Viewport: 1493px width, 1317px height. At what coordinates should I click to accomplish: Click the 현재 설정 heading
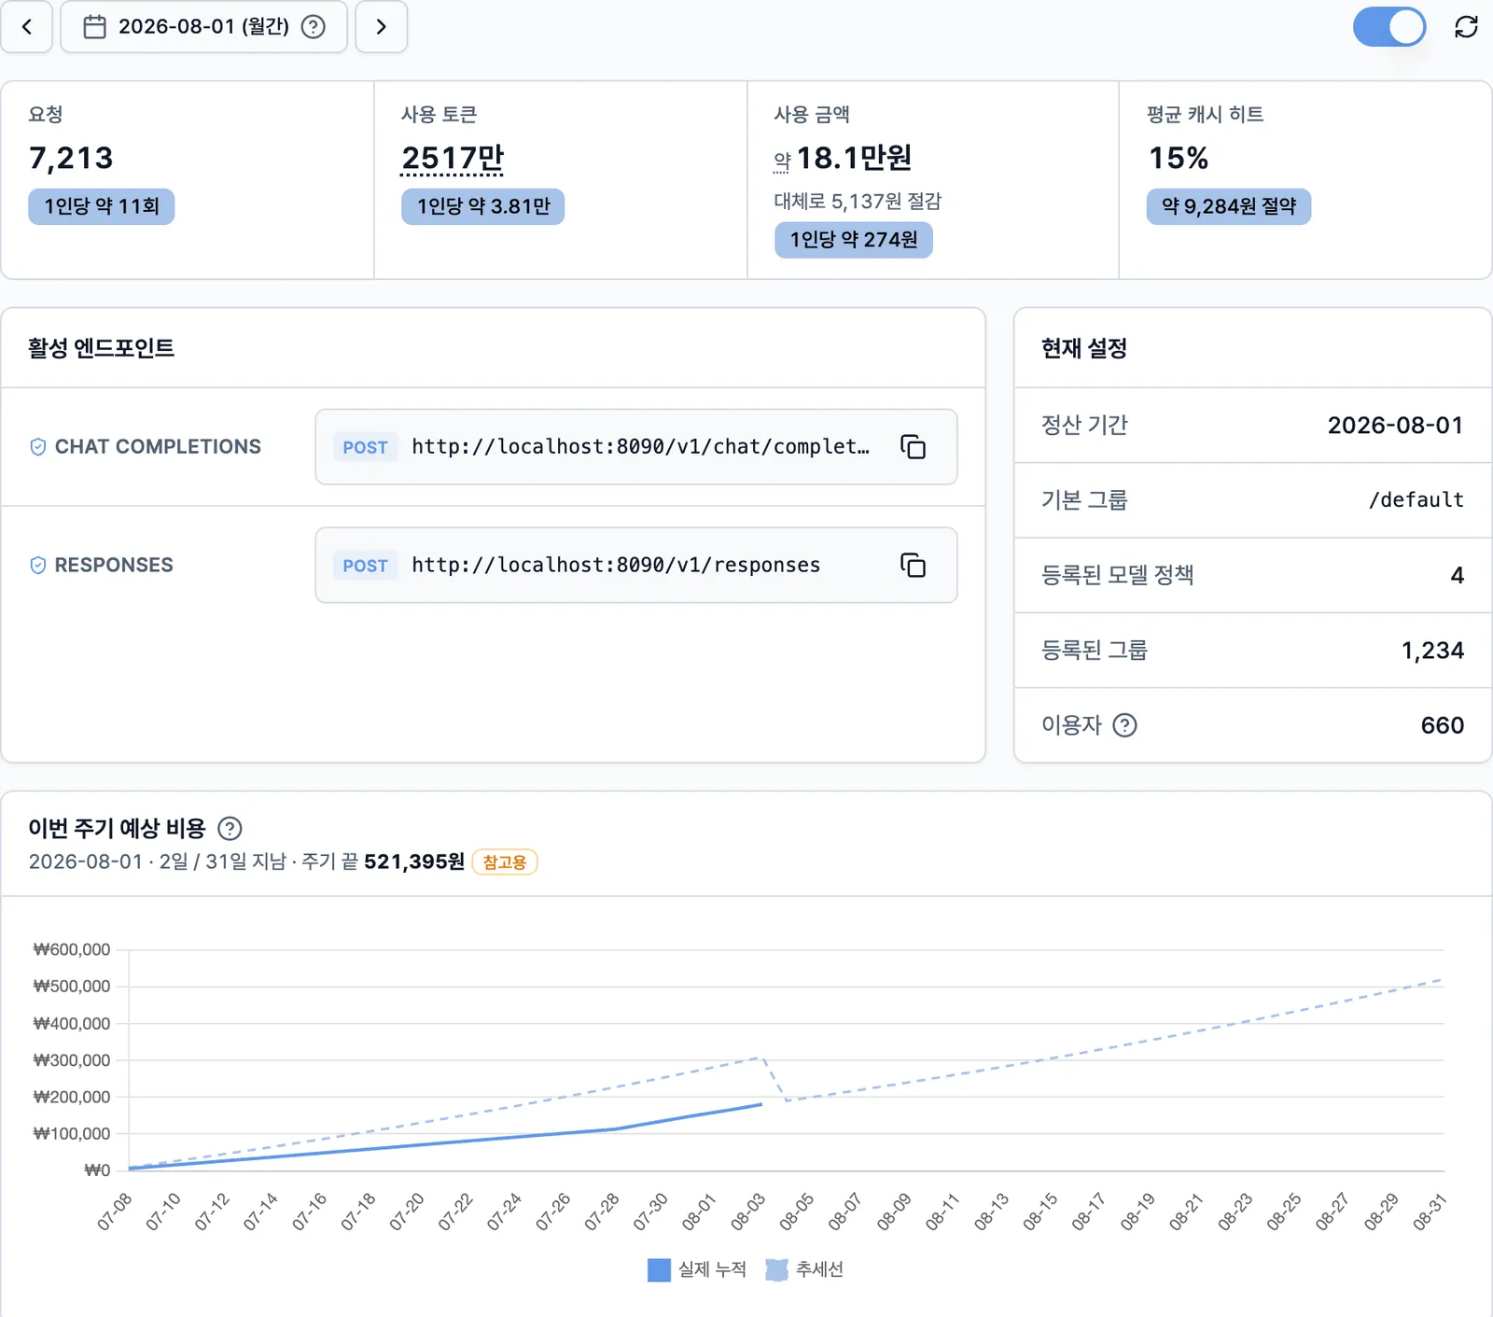click(x=1084, y=348)
